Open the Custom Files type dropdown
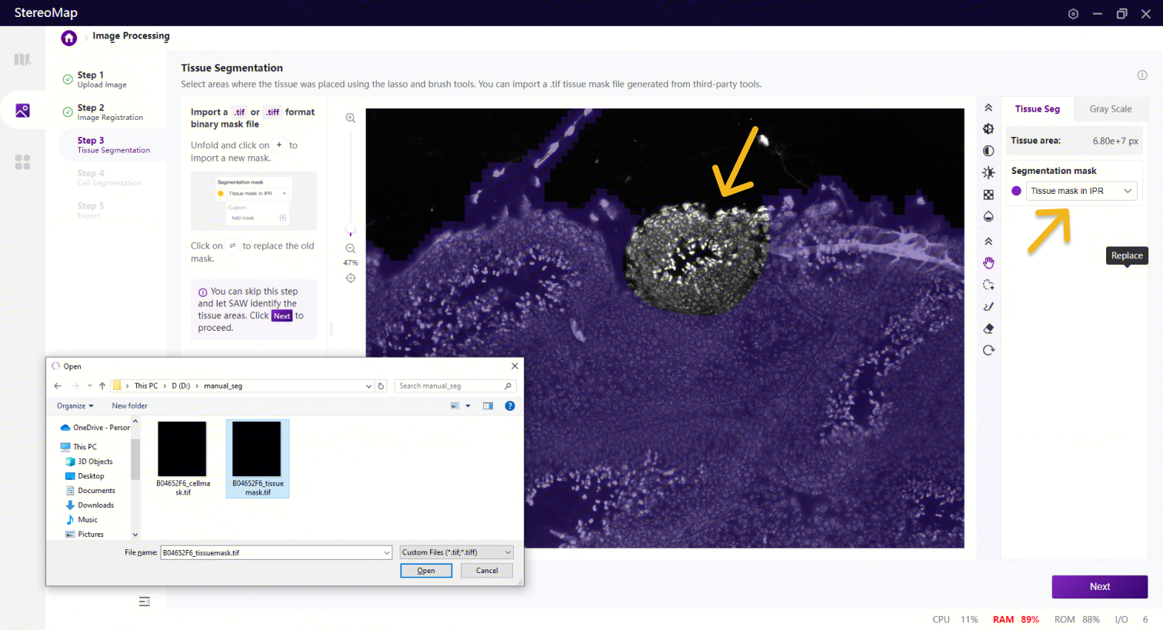The height and width of the screenshot is (630, 1163). (456, 552)
